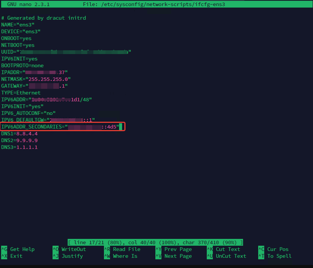Place cursor on IPV6ADDR_SECONDARIES line
Image resolution: width=313 pixels, height=268 pixels.
point(60,127)
